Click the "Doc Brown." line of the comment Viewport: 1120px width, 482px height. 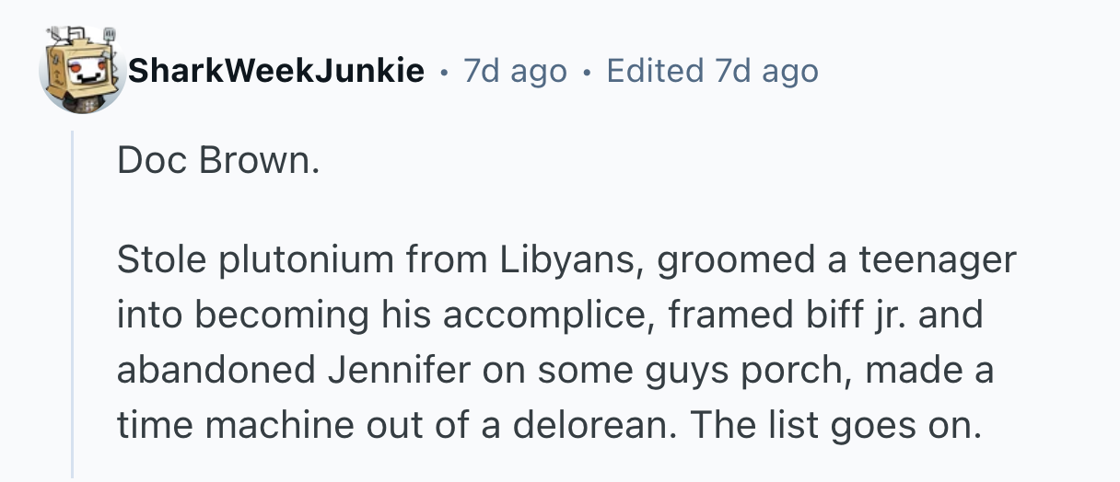pyautogui.click(x=218, y=162)
